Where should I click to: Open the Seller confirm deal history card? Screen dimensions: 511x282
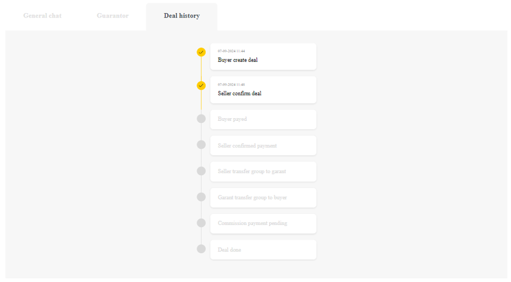[x=263, y=90]
